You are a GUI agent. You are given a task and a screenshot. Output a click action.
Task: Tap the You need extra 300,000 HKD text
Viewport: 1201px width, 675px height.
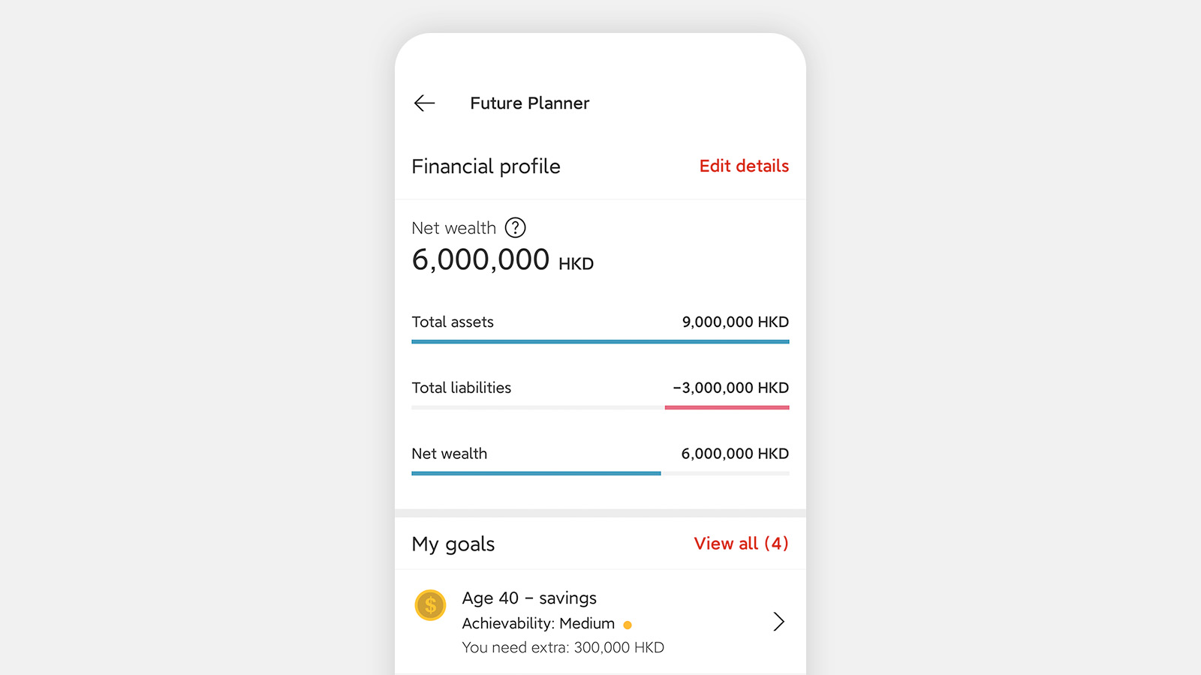[x=563, y=647]
